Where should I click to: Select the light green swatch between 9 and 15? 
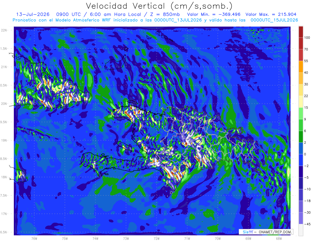301,113
